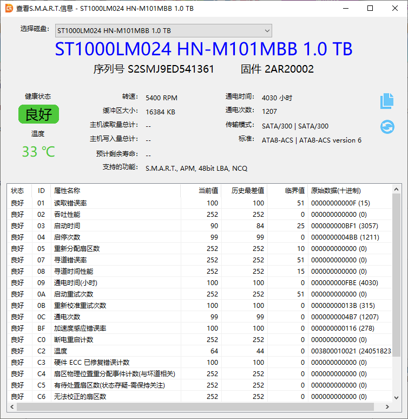This screenshot has height=419, width=408.
Task: Click the vertical scrollbar down arrow
Action: 396,398
